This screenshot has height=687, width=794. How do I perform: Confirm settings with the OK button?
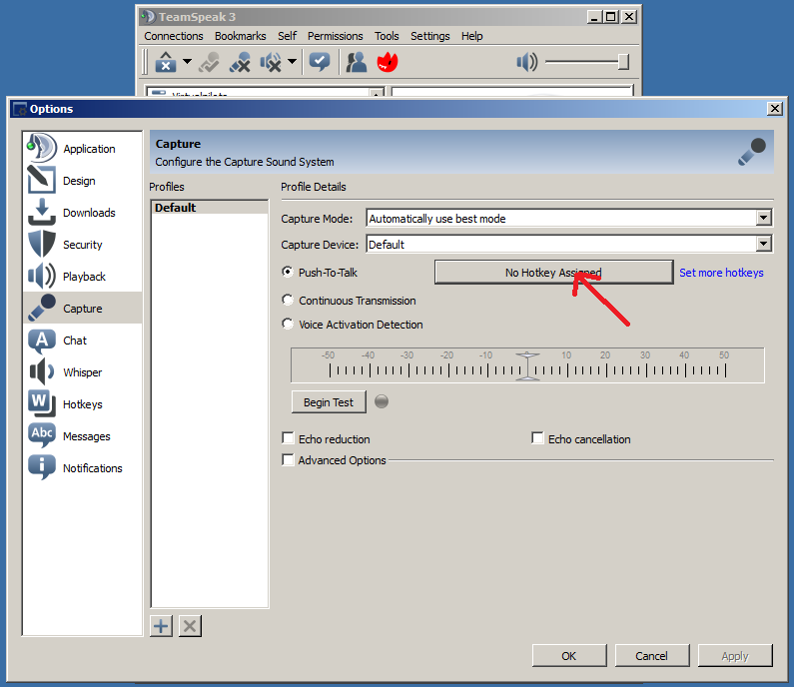pos(569,656)
